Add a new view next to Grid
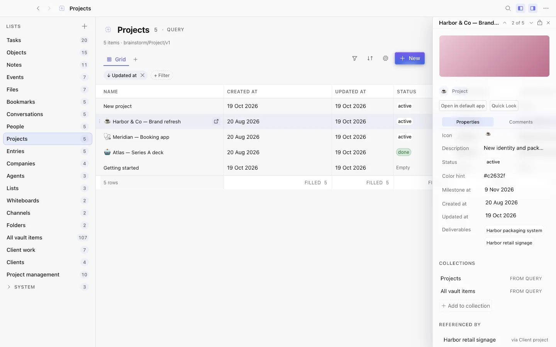 pos(136,59)
